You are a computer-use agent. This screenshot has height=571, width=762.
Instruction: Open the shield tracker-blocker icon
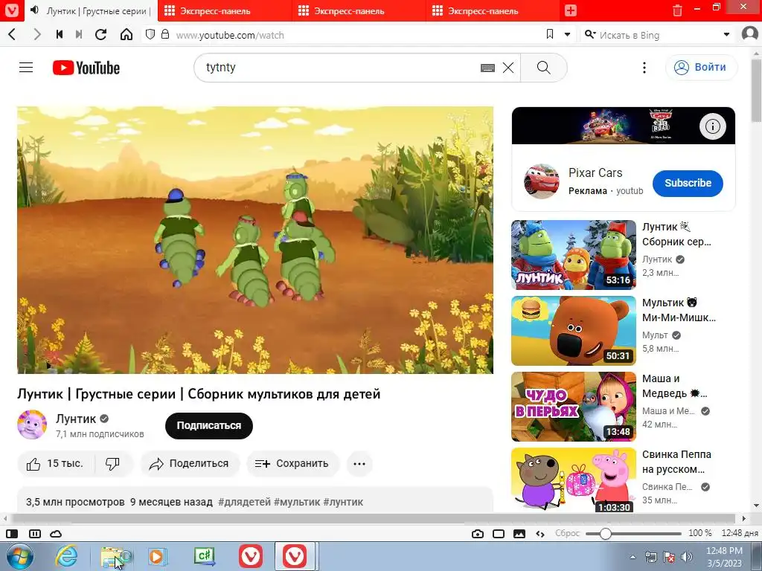click(x=150, y=34)
